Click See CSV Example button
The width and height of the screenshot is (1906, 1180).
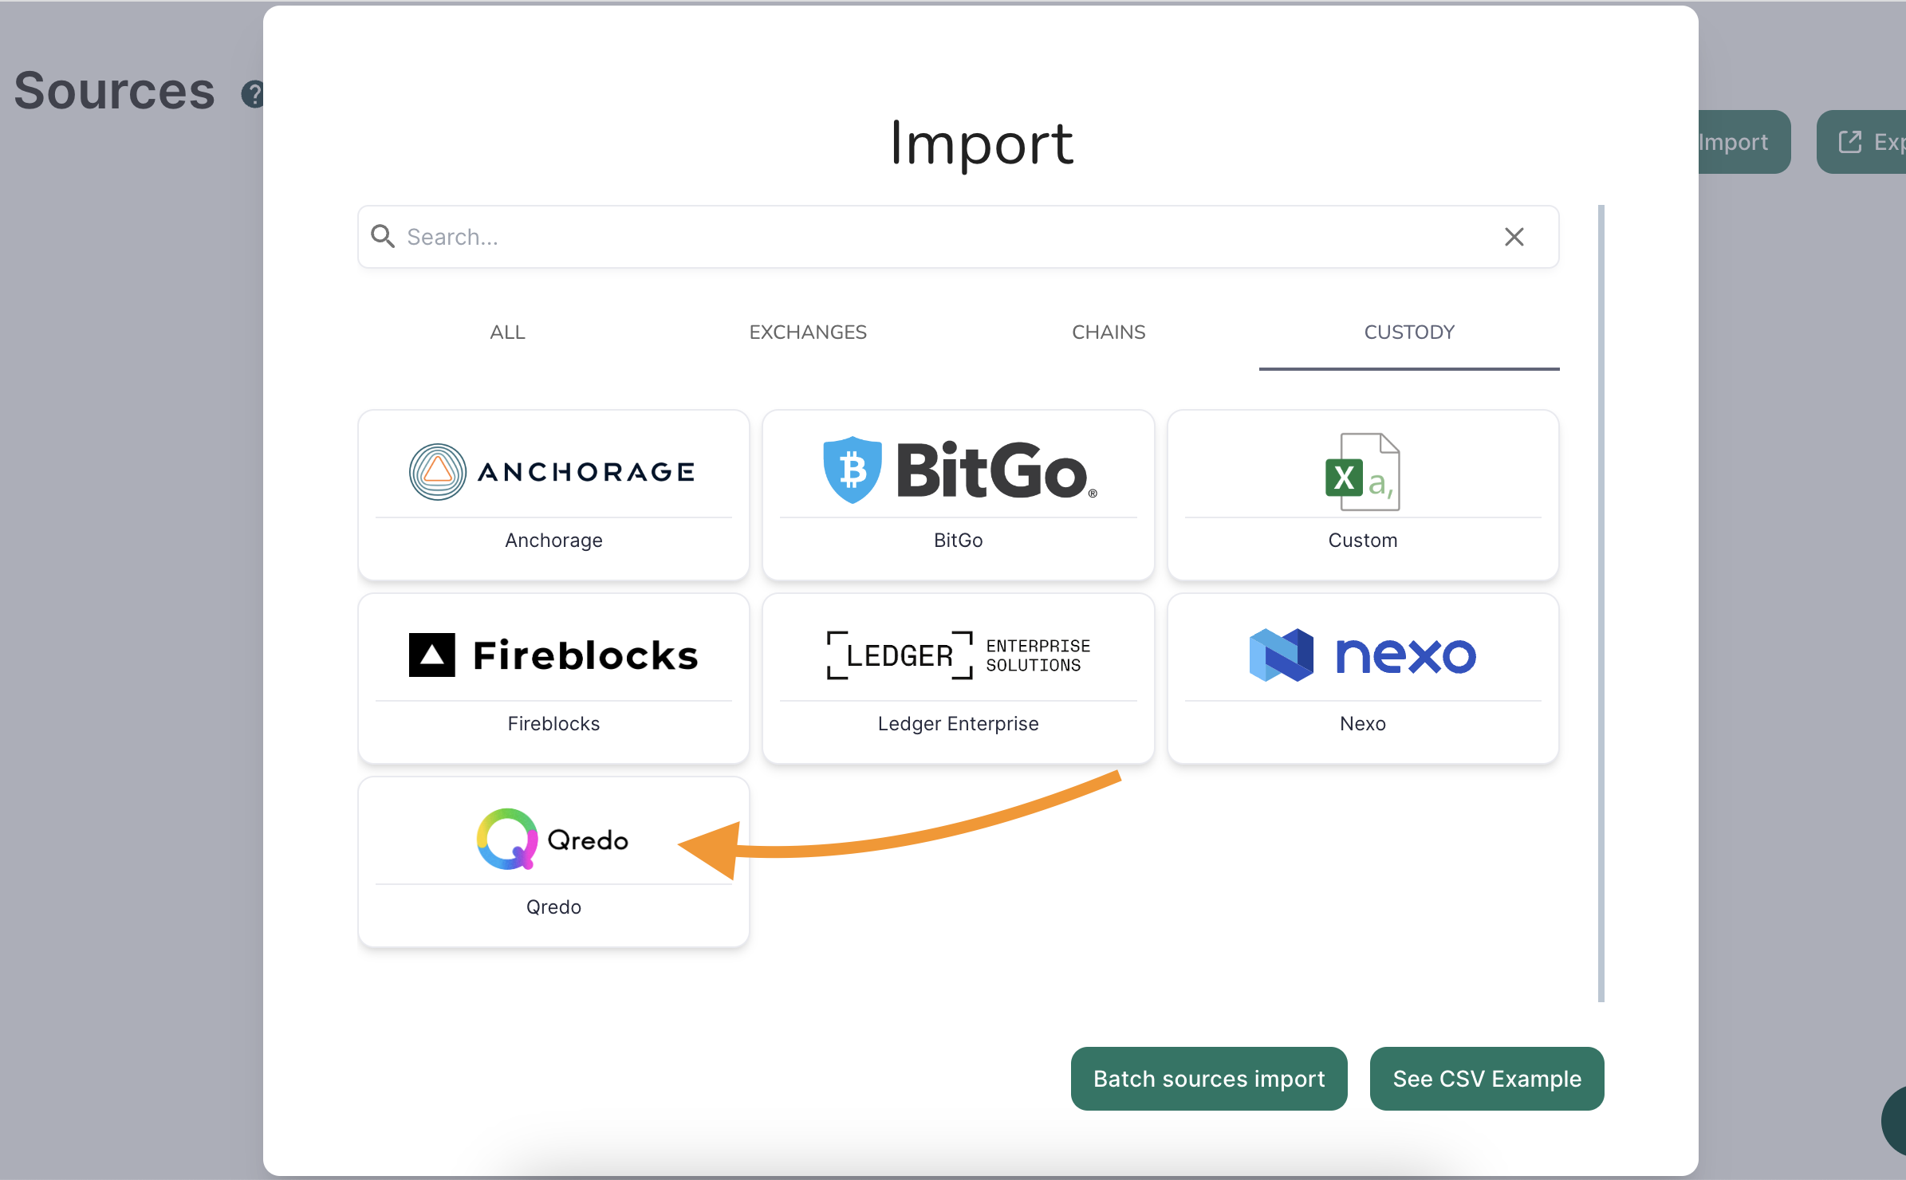tap(1487, 1079)
